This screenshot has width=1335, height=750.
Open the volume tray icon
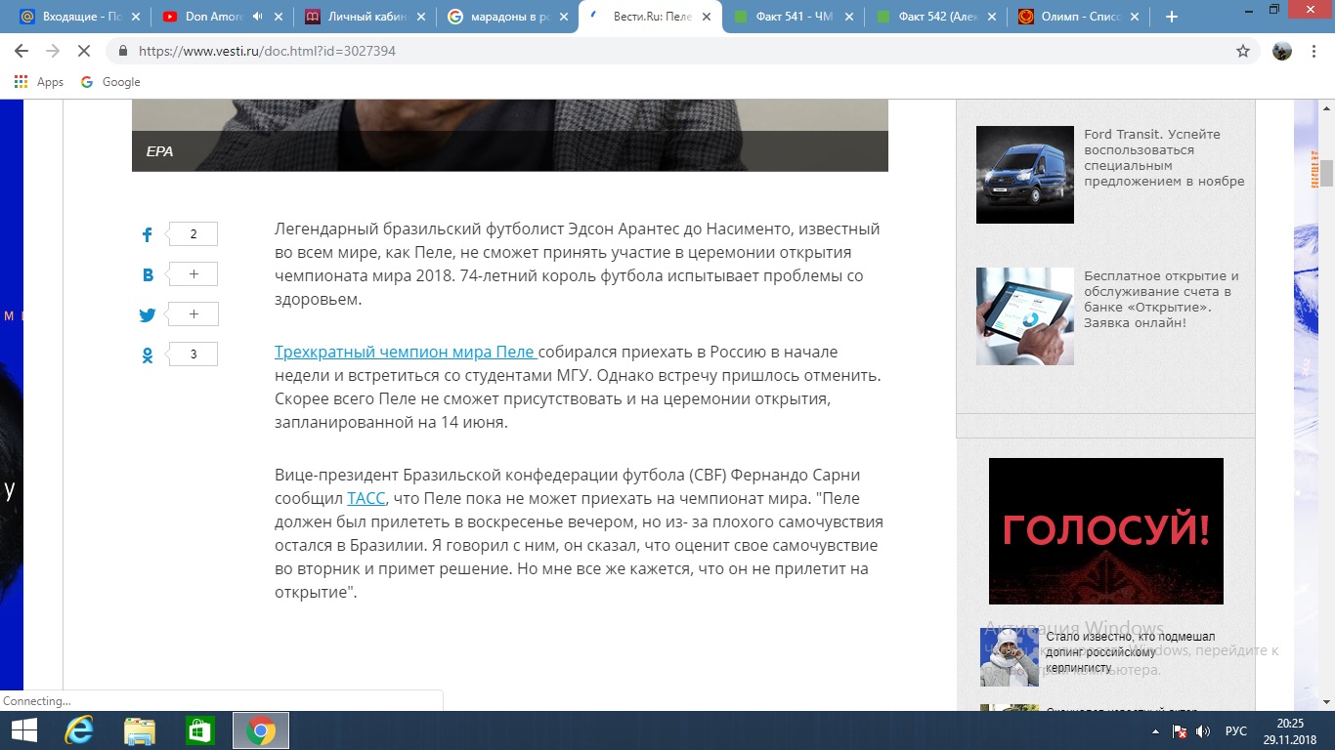pos(1203,730)
